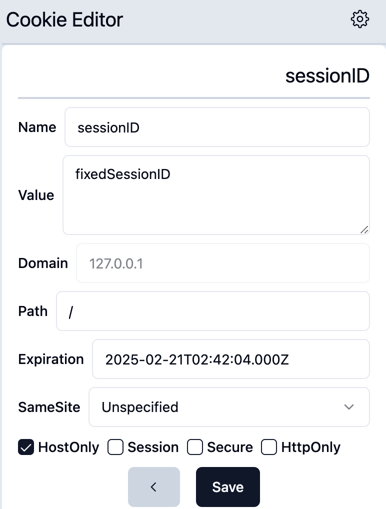Click the Domain field showing 127.0.0.1
This screenshot has height=509, width=386.
(222, 263)
